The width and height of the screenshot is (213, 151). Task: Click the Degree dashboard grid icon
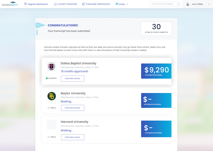26,4
